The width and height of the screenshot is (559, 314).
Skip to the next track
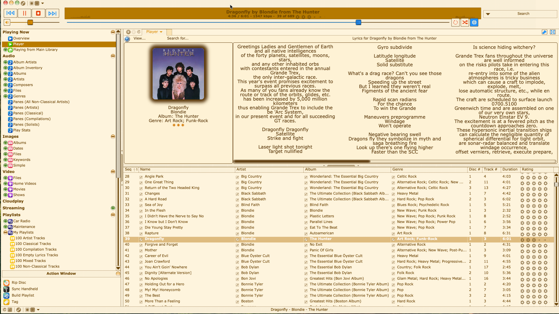click(x=52, y=13)
